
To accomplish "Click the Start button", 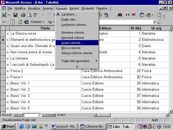I will tap(8, 126).
